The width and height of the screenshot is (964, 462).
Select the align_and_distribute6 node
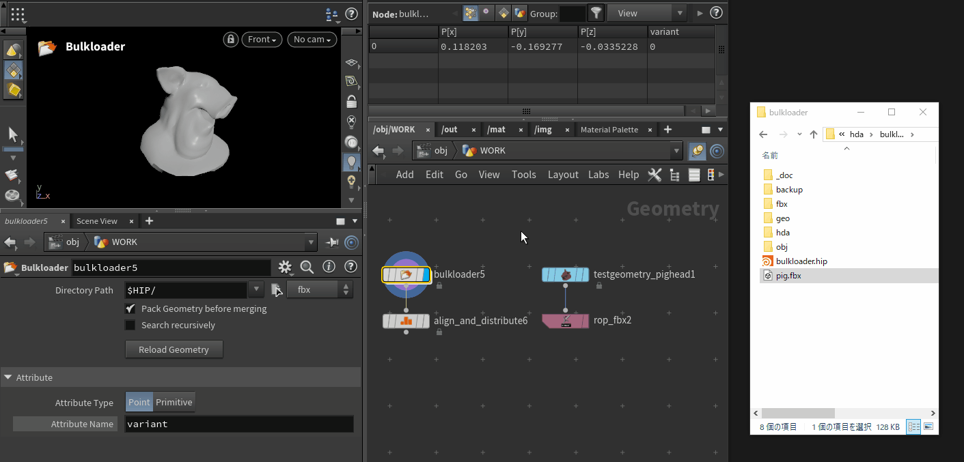click(406, 320)
